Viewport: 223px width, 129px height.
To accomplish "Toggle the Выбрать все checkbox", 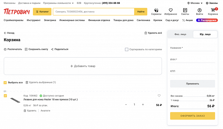I will [5, 82].
